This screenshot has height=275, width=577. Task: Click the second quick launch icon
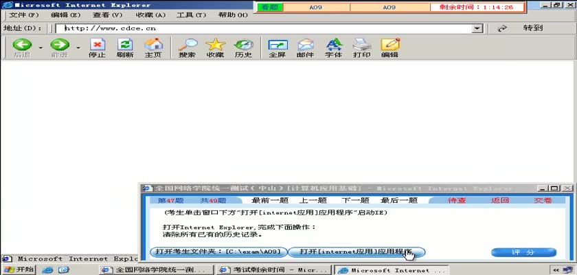tap(64, 270)
